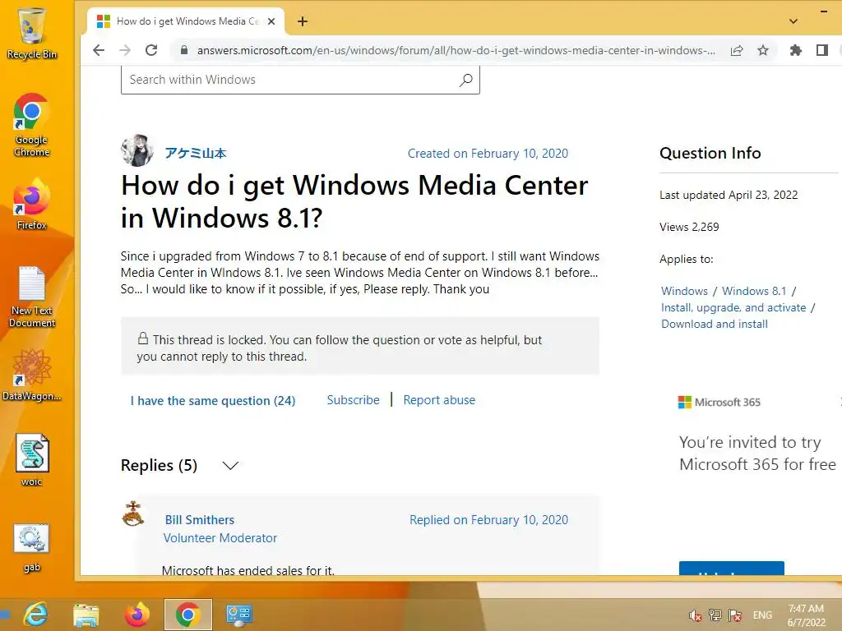This screenshot has height=631, width=842.
Task: Select the How do i get Windows Media tab
Action: (186, 21)
